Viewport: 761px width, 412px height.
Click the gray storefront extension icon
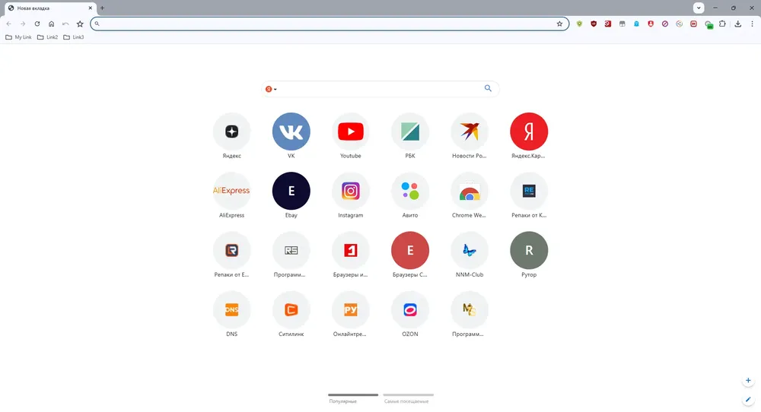[622, 24]
